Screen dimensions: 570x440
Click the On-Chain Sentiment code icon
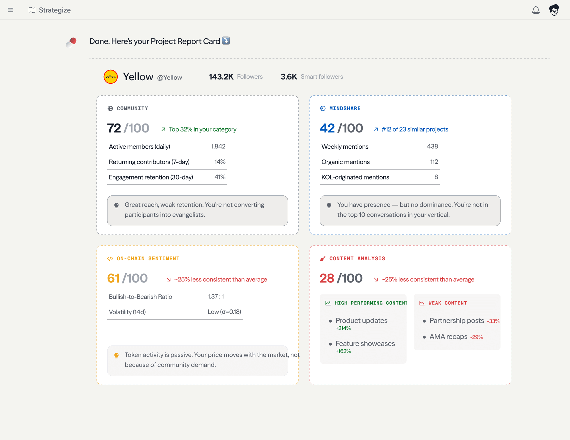110,258
